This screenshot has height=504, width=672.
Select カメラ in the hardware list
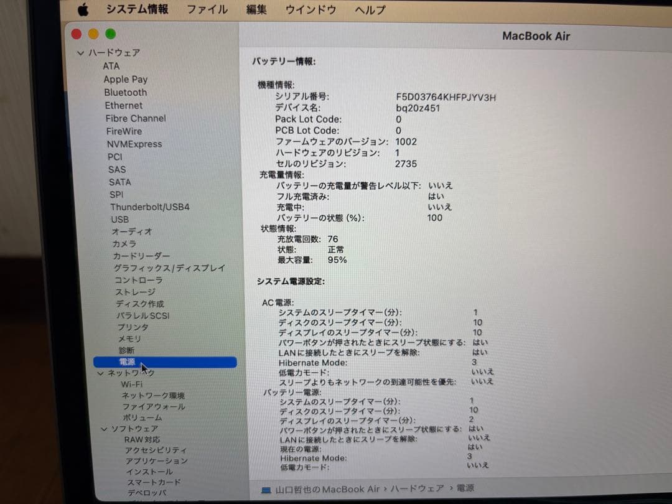tap(124, 243)
